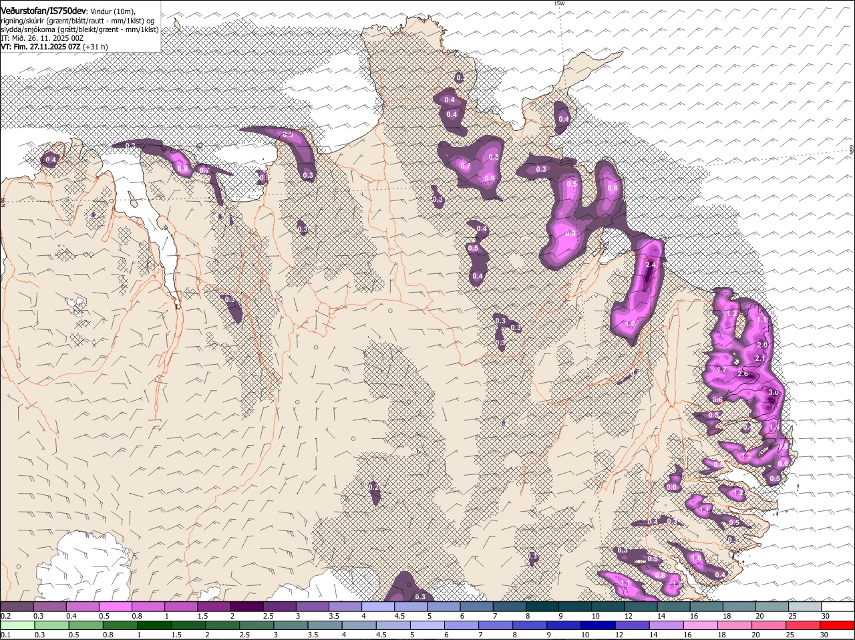Screen dimensions: 855x640
Task: Select upper scale swatch between 12 and 14
Action: [641, 607]
